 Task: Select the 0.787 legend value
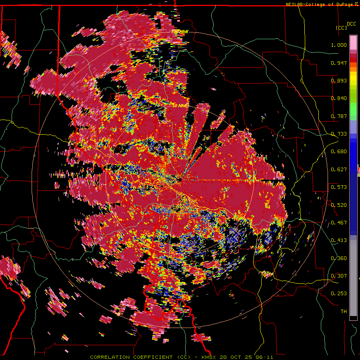339,116
